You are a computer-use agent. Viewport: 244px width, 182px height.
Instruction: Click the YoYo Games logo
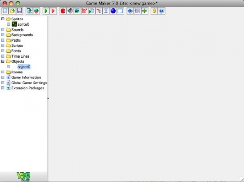23,177
